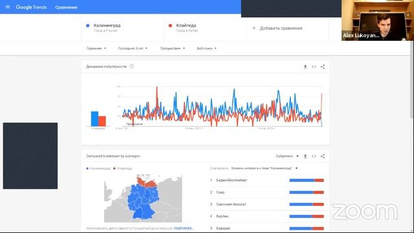Click the page's vertical scrollbar
This screenshot has height=233, width=414.
[412, 79]
